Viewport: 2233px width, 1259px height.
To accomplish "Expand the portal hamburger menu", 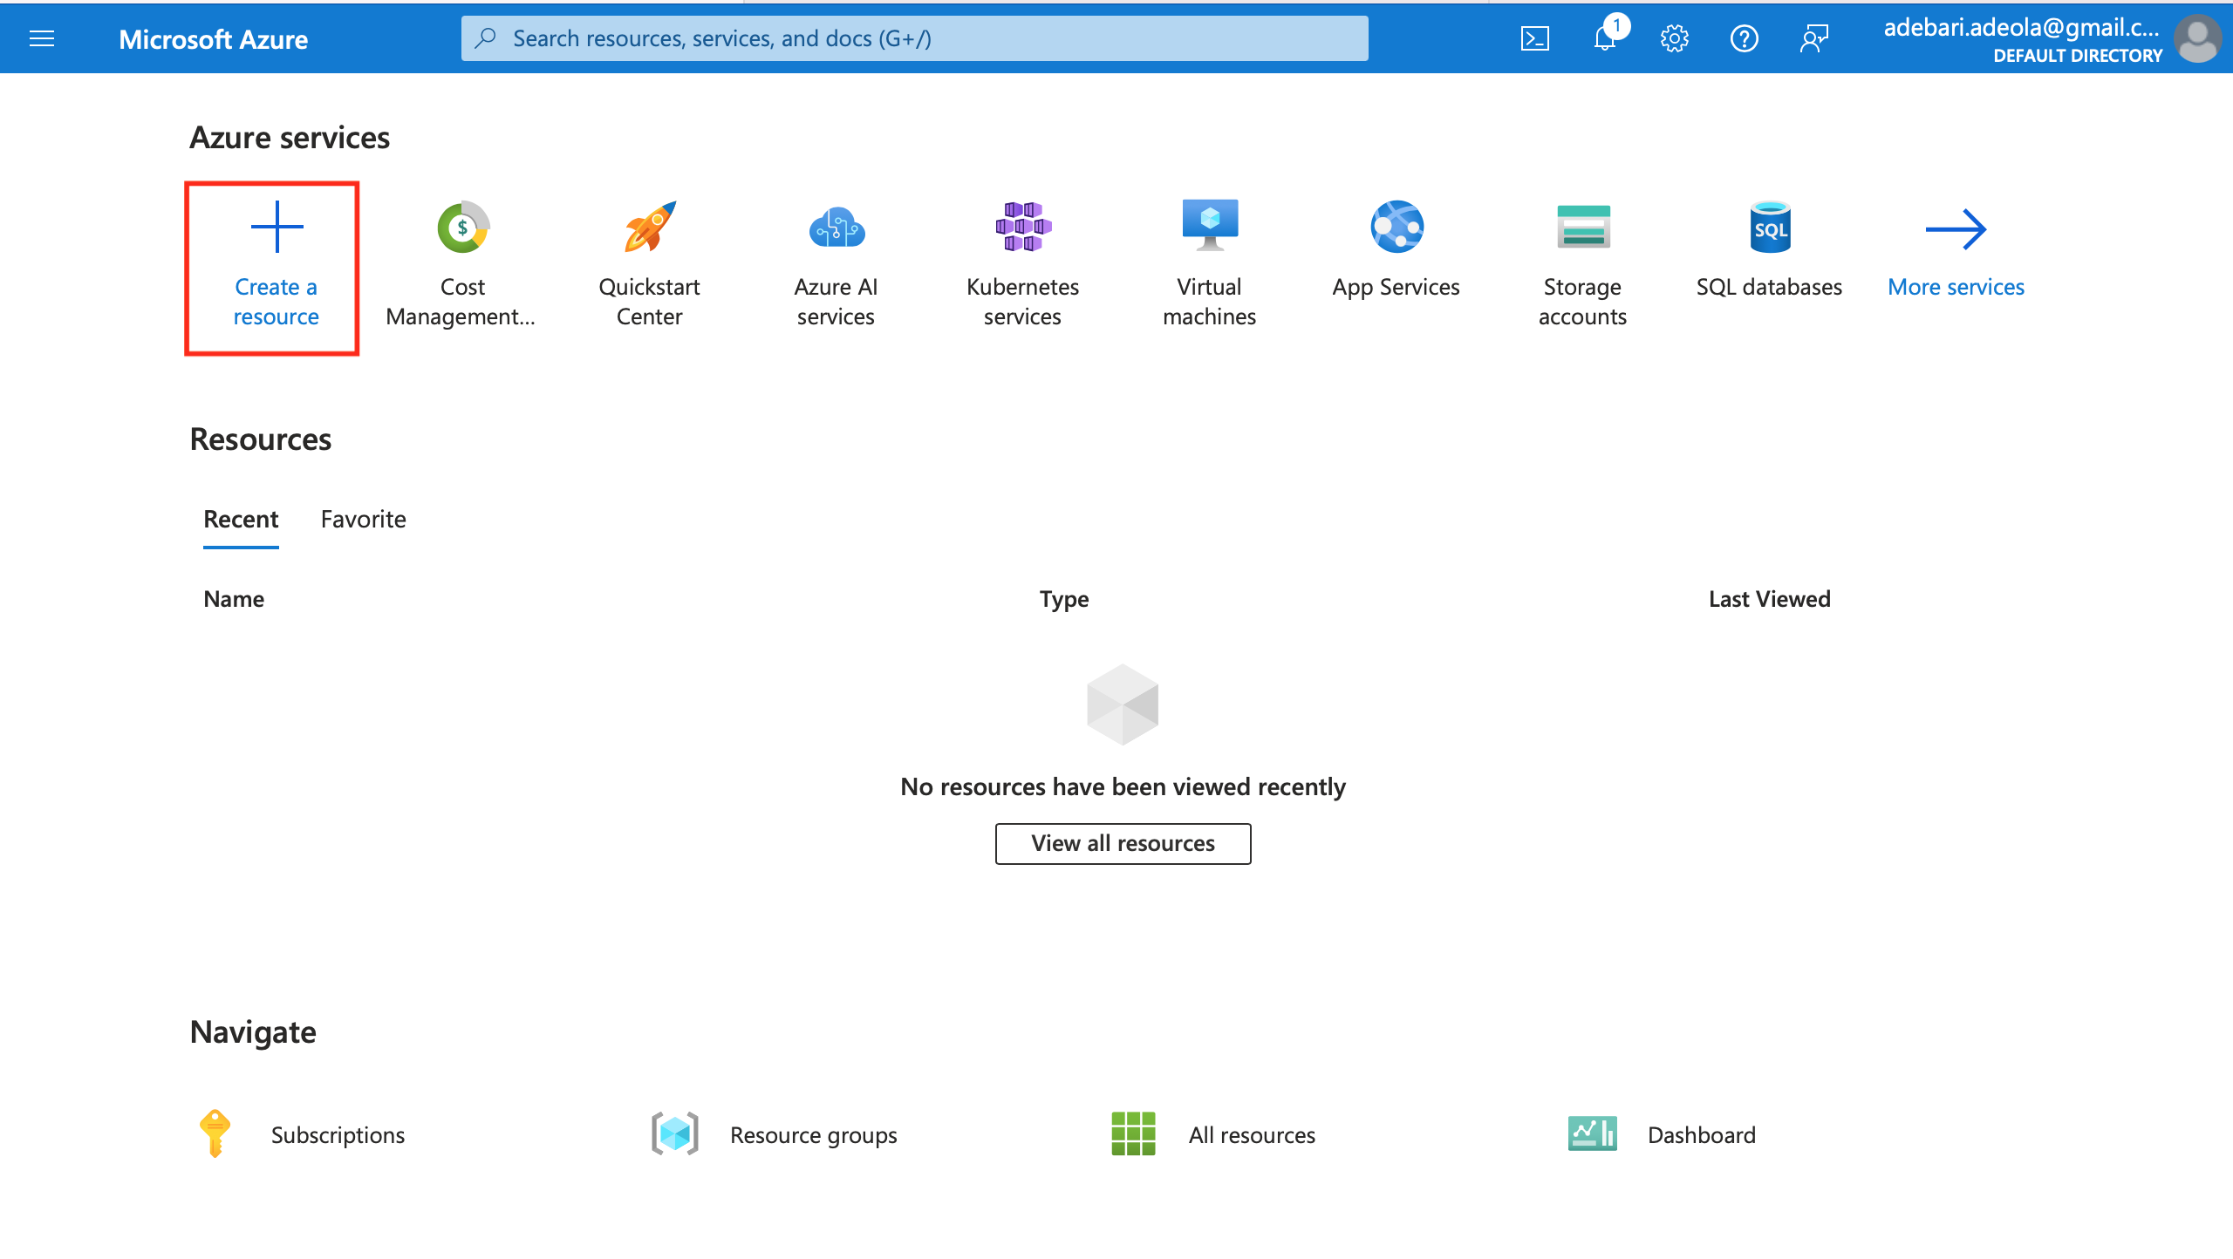I will [x=42, y=38].
